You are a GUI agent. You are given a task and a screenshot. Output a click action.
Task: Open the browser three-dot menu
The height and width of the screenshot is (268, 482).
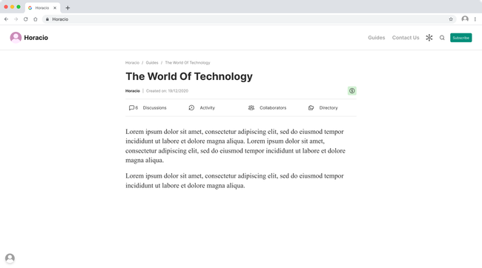point(475,19)
